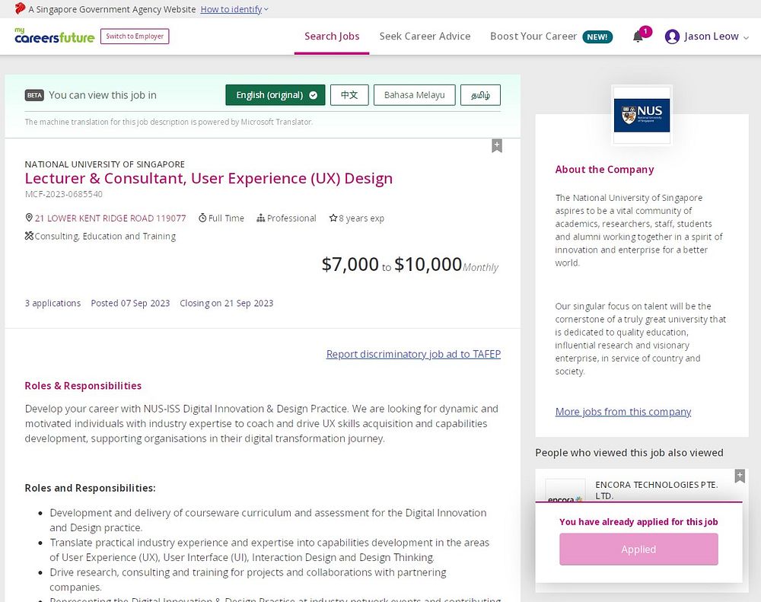The width and height of the screenshot is (761, 602).
Task: Click the Closing on 21 Sep 2023 text
Action: (x=227, y=303)
